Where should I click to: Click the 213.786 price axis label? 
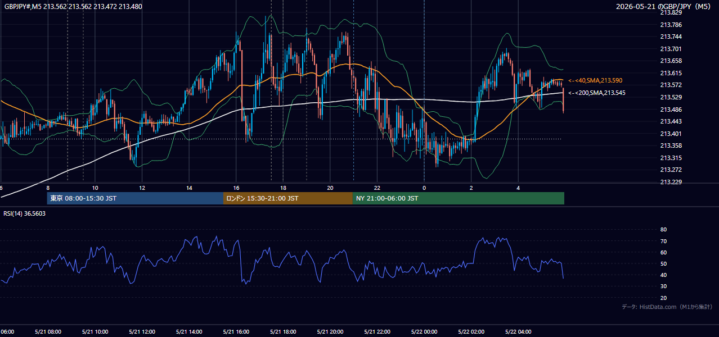[x=671, y=25]
